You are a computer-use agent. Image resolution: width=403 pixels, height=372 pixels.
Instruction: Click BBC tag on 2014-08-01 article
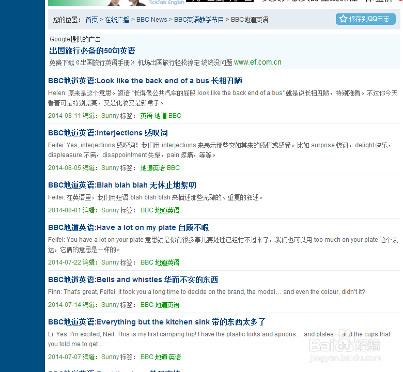[x=147, y=210]
